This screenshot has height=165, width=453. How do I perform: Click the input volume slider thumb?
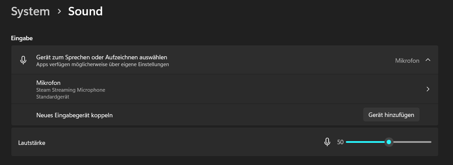pyautogui.click(x=389, y=142)
